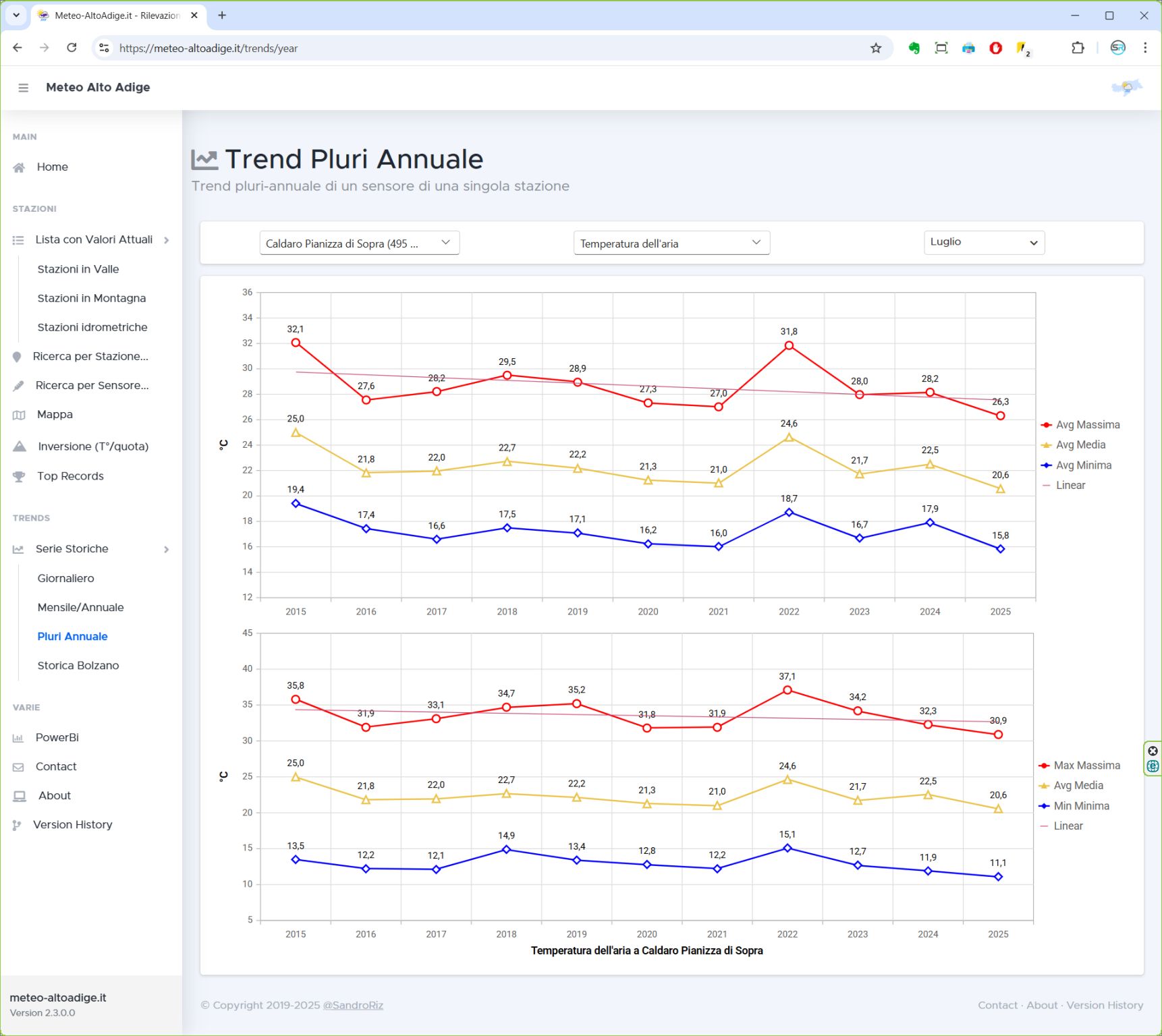The width and height of the screenshot is (1162, 1036).
Task: Open browser extensions puzzle icon
Action: (x=1078, y=48)
